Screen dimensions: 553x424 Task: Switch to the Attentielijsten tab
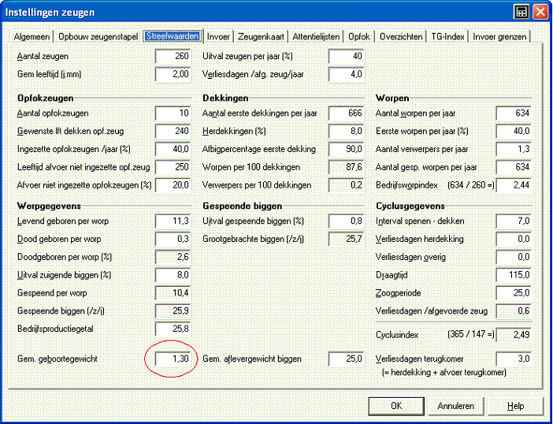(316, 37)
